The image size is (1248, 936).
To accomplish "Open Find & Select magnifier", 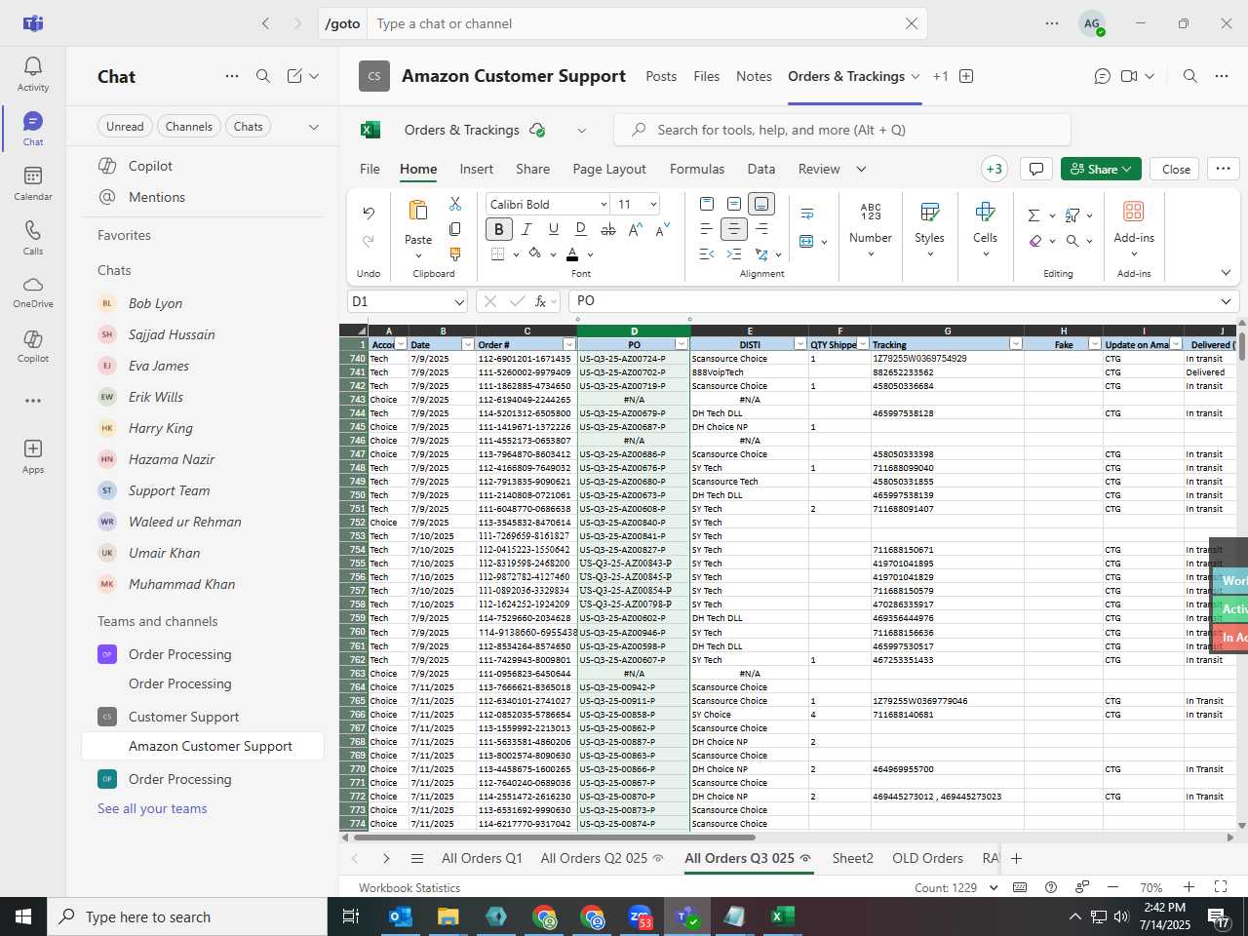I will 1072,241.
